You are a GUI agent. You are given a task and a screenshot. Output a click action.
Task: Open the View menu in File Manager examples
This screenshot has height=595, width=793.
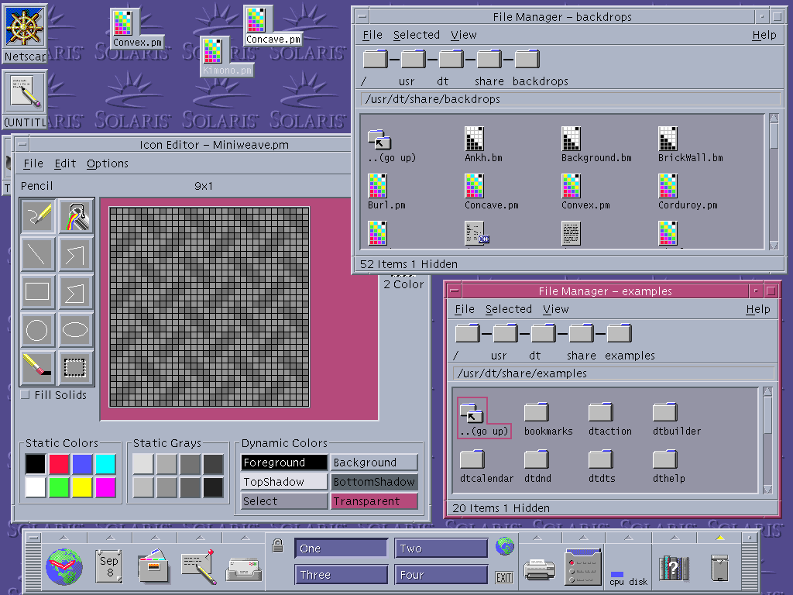click(556, 309)
